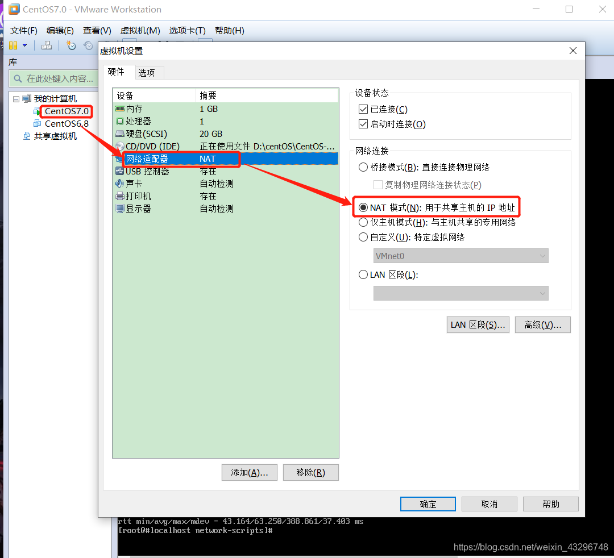Open the 选项卡(T) menu
The width and height of the screenshot is (614, 558).
(187, 31)
